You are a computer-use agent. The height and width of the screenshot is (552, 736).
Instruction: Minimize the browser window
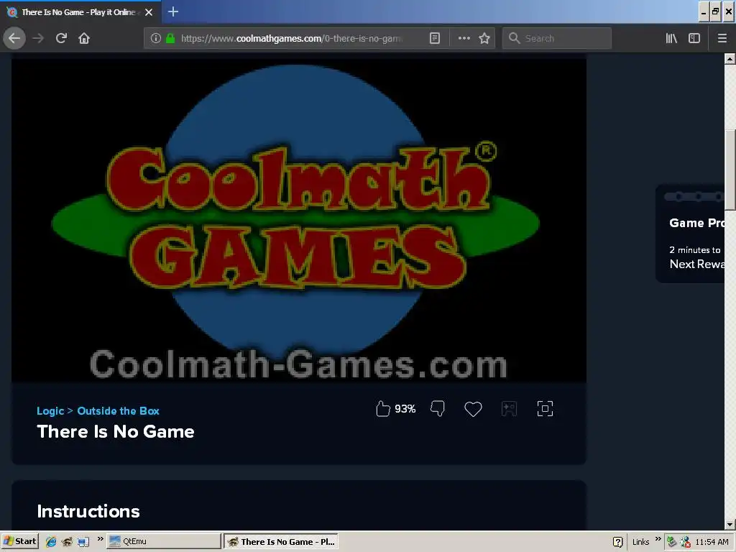(704, 11)
